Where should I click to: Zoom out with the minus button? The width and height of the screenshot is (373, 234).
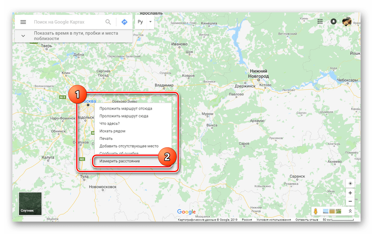(350, 201)
